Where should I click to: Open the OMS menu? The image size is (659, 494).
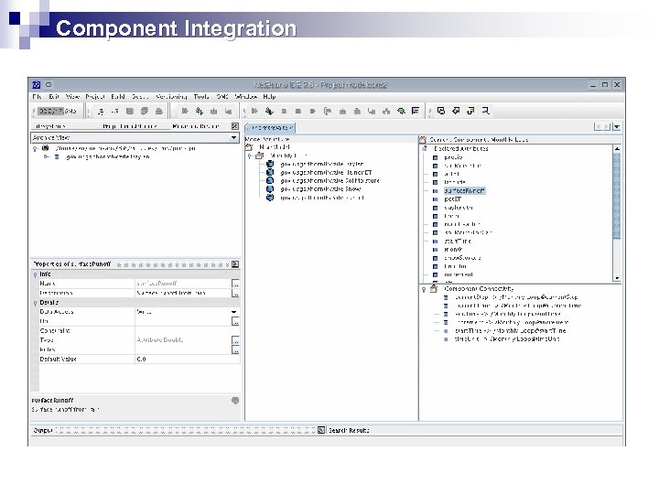click(x=222, y=97)
